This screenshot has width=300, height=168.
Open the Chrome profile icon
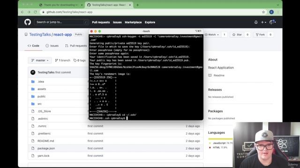[x=271, y=12]
